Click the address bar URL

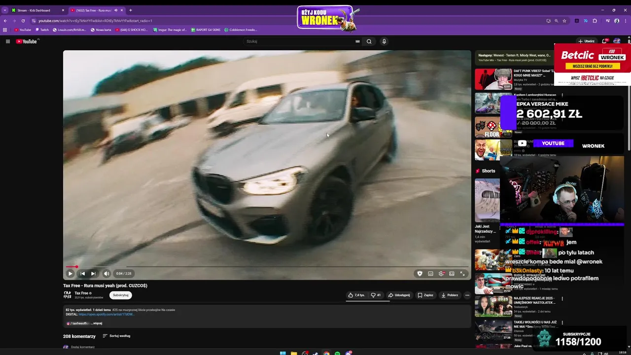pyautogui.click(x=95, y=21)
